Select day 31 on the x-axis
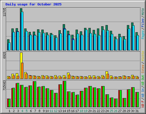The width and height of the screenshot is (146, 114). point(137,111)
